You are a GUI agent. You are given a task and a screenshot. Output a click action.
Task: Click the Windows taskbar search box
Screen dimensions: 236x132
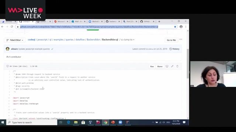point(32,122)
